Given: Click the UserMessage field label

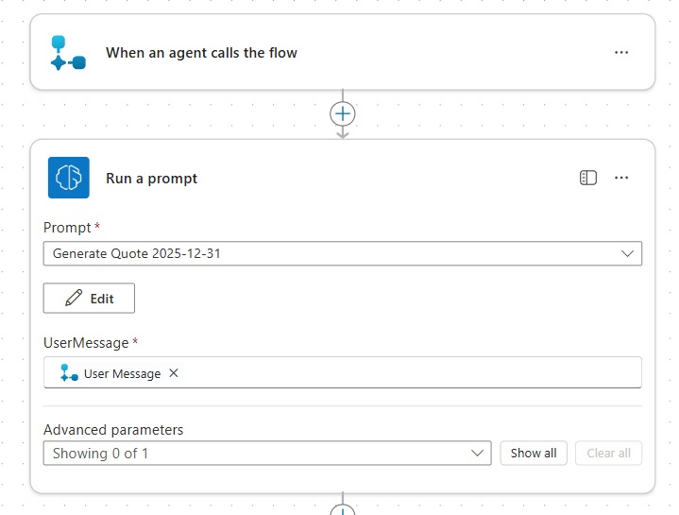Looking at the screenshot, I should [87, 343].
